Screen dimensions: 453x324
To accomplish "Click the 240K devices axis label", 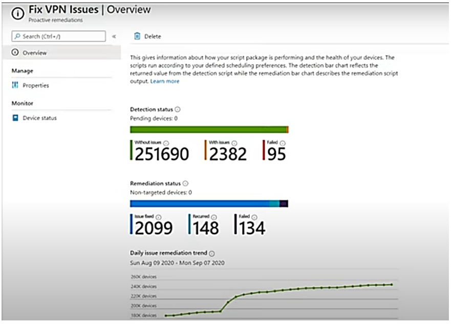I will pyautogui.click(x=144, y=287).
